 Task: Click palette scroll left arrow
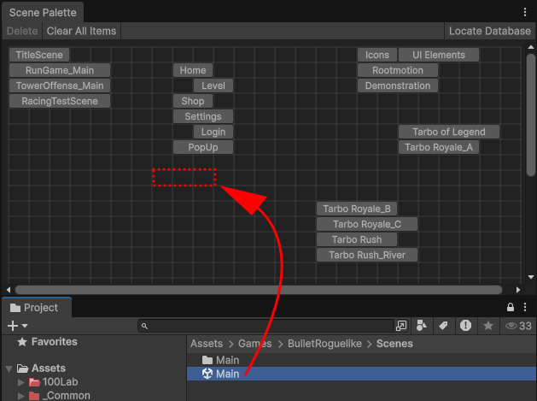9,290
